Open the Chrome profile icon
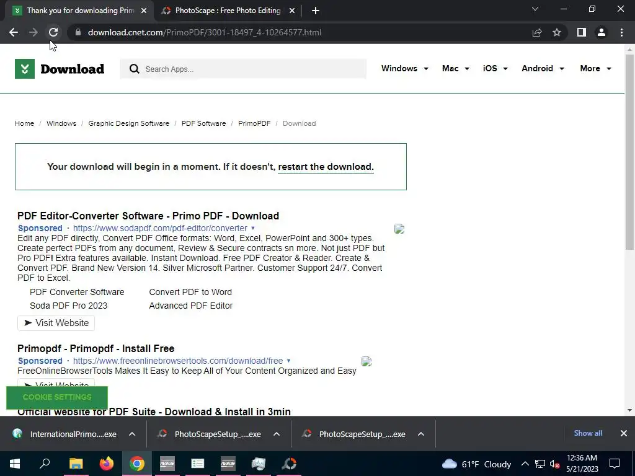This screenshot has width=635, height=476. (602, 32)
